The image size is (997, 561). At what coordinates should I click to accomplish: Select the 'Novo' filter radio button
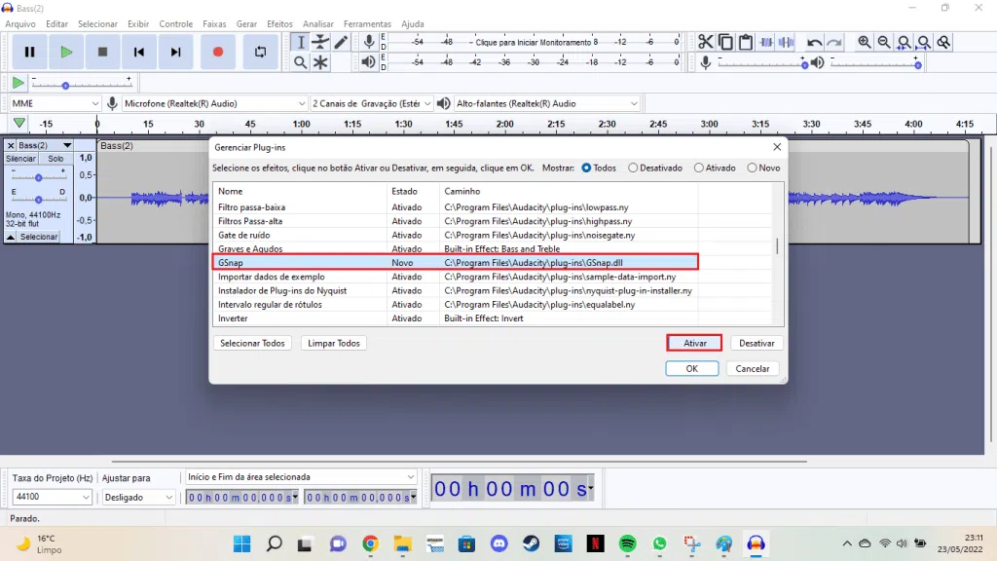tap(750, 168)
